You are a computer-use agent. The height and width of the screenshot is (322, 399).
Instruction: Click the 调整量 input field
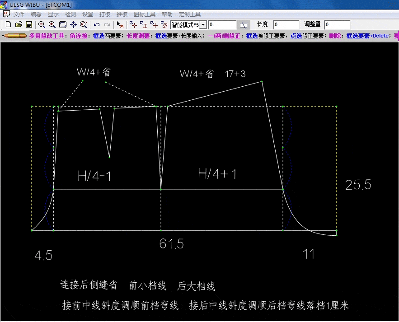(337, 25)
